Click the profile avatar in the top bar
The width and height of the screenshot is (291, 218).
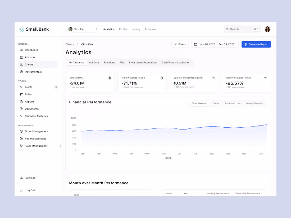[267, 29]
